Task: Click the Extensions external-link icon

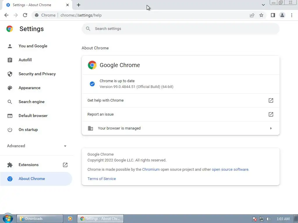Action: point(65,165)
